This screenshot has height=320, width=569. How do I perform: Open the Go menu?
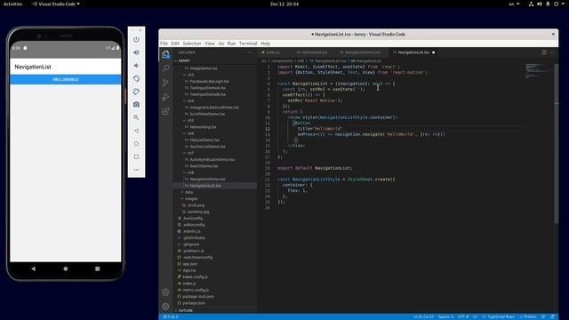[221, 44]
